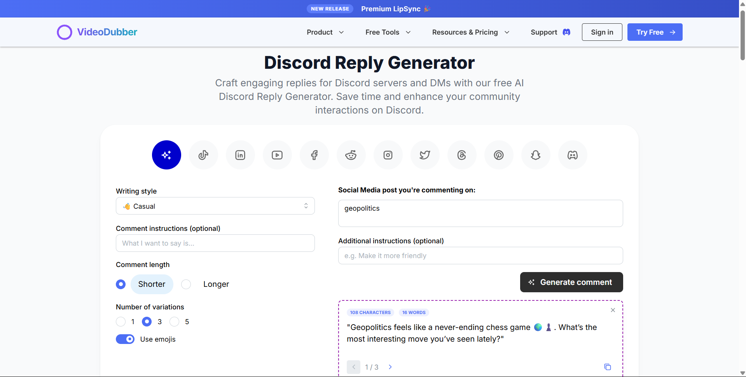The width and height of the screenshot is (746, 377).
Task: Close the generated comment card
Action: point(613,310)
